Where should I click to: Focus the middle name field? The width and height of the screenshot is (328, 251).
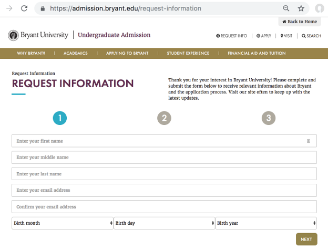[164, 158]
